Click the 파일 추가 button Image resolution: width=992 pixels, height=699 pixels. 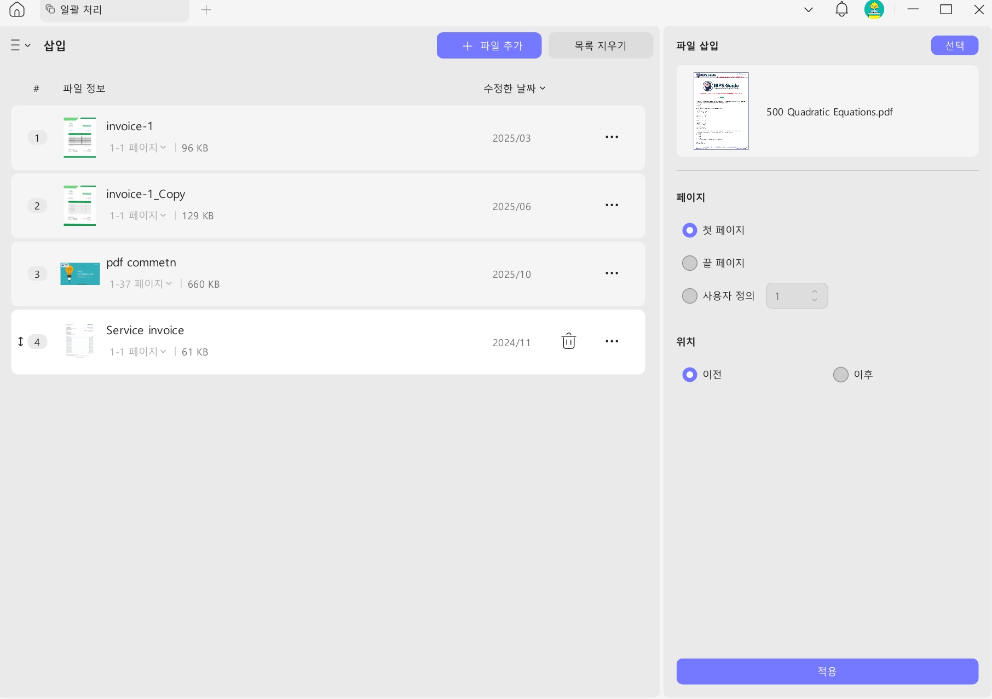click(489, 45)
